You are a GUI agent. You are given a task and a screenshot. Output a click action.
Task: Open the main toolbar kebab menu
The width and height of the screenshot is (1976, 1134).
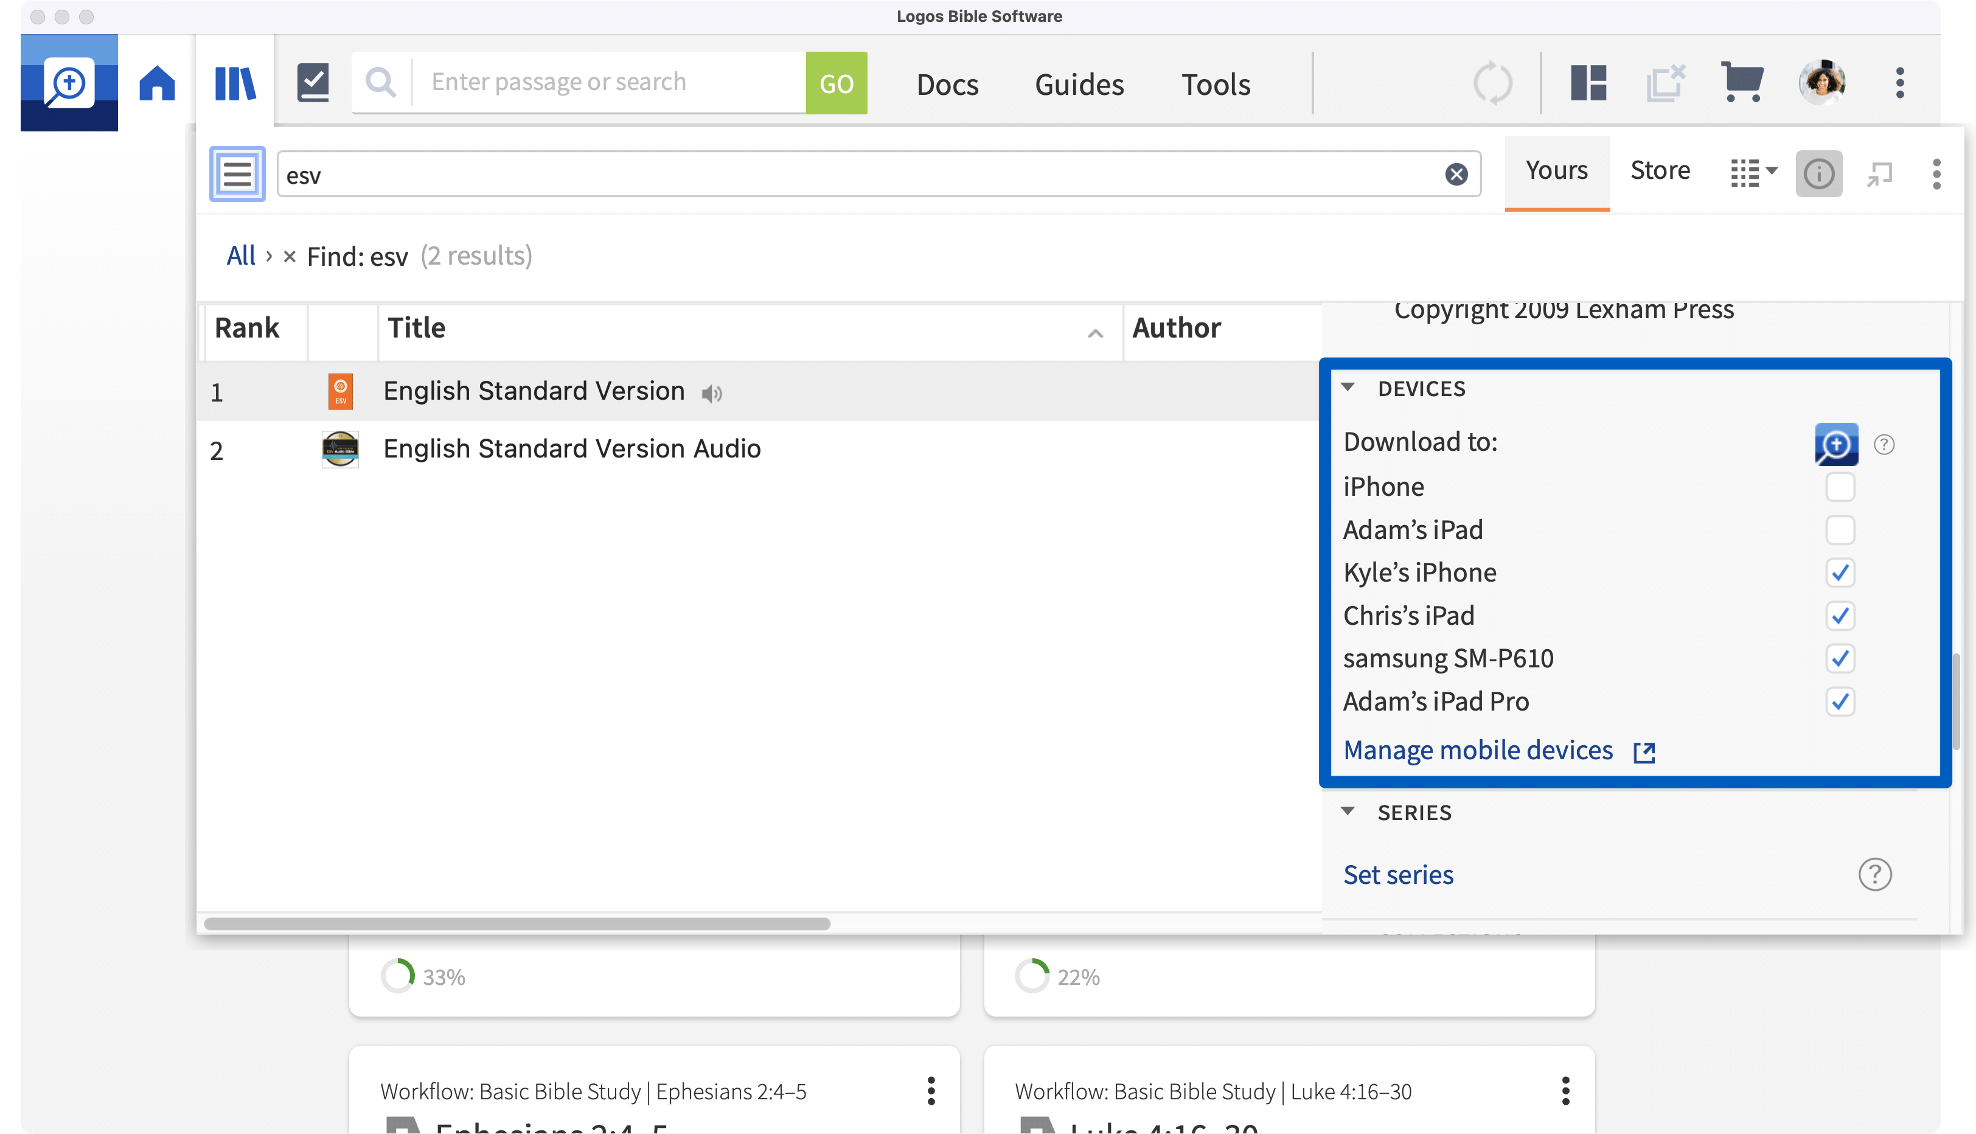pos(1900,83)
